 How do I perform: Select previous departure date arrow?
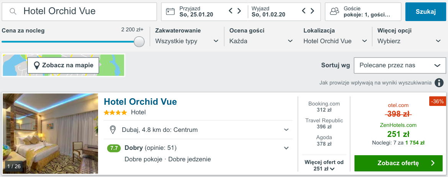(x=304, y=11)
